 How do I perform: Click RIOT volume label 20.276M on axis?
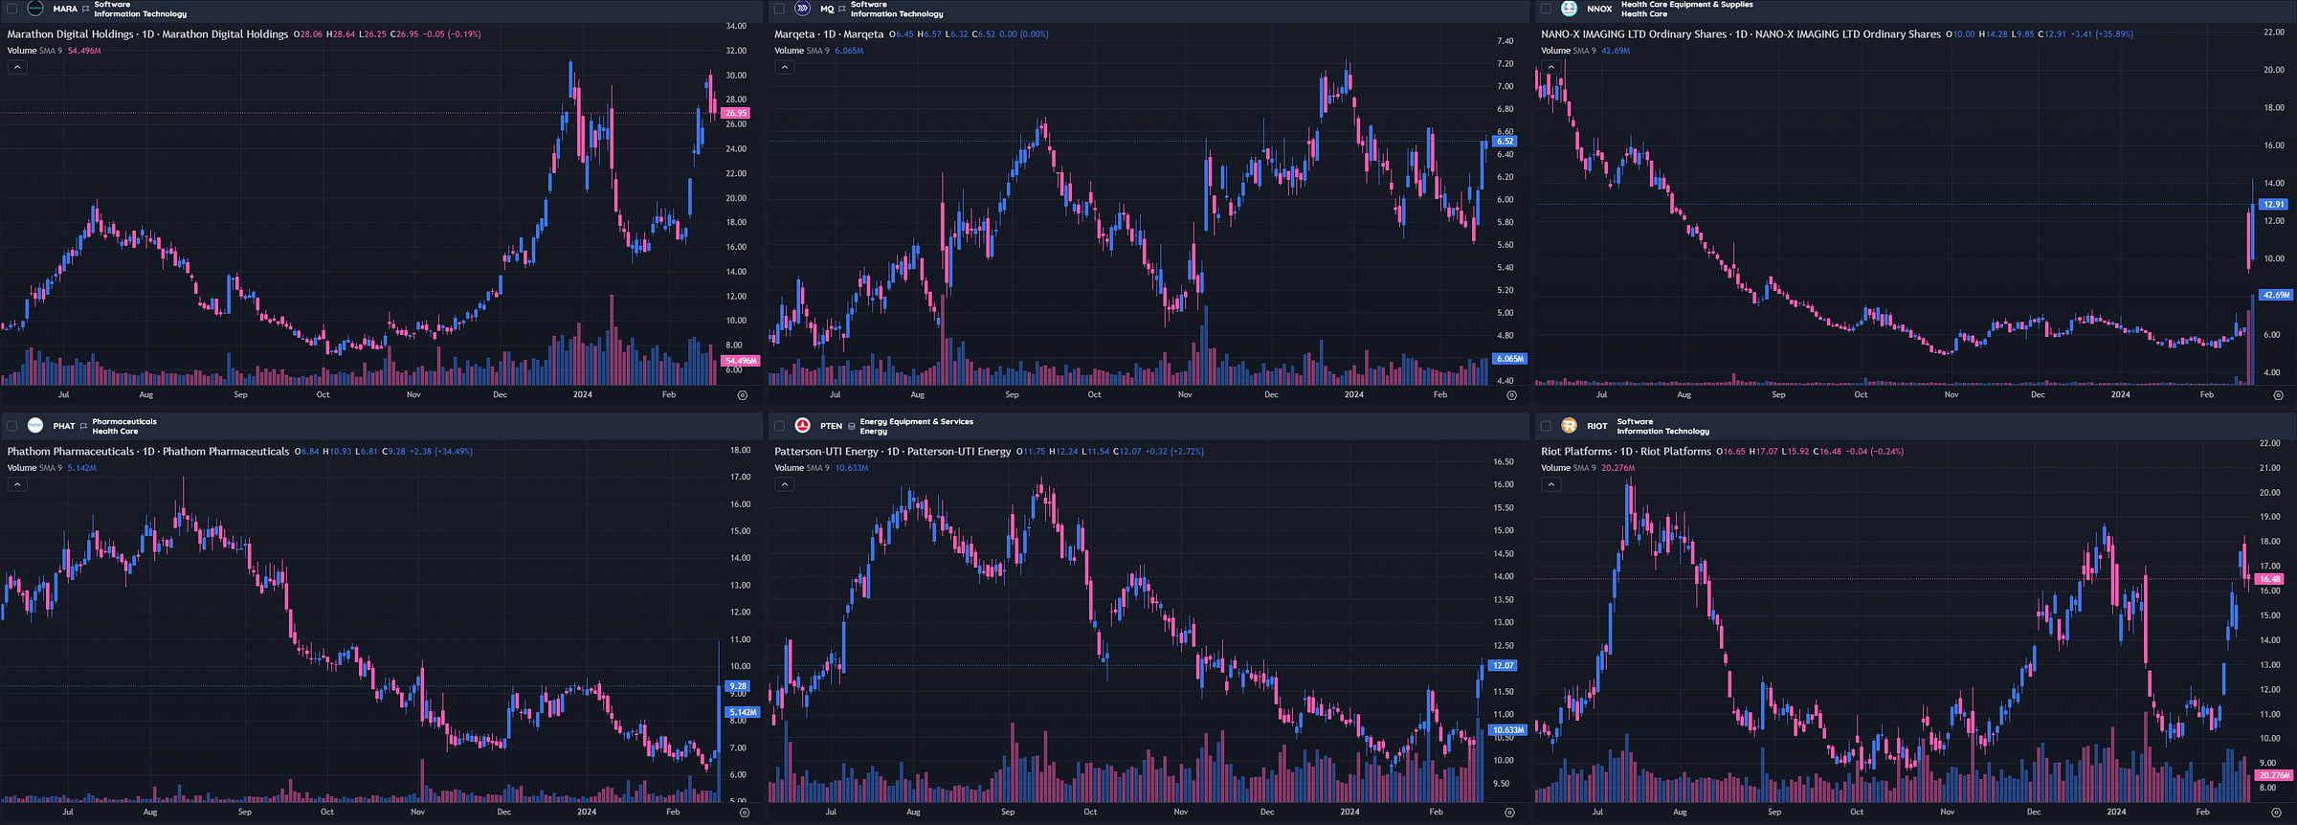tap(2274, 775)
